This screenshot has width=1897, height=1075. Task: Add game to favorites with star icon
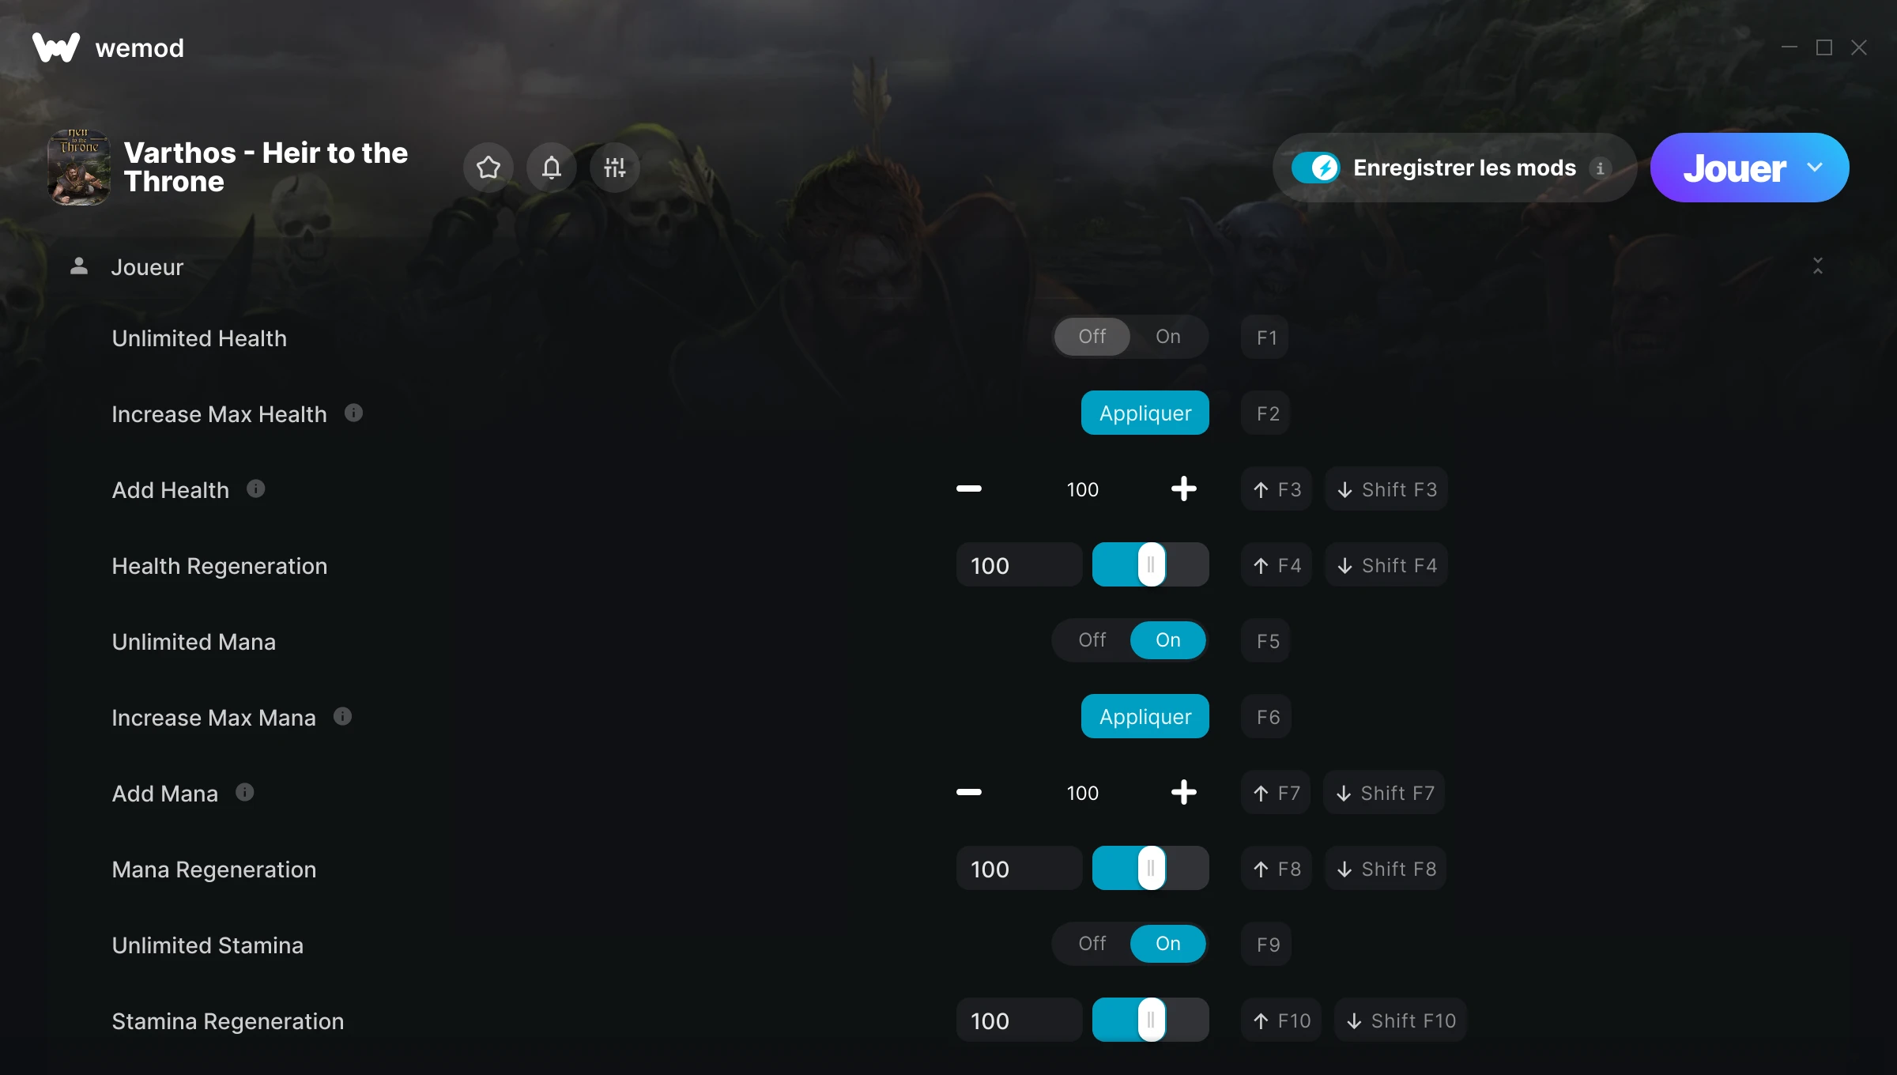[x=488, y=168]
